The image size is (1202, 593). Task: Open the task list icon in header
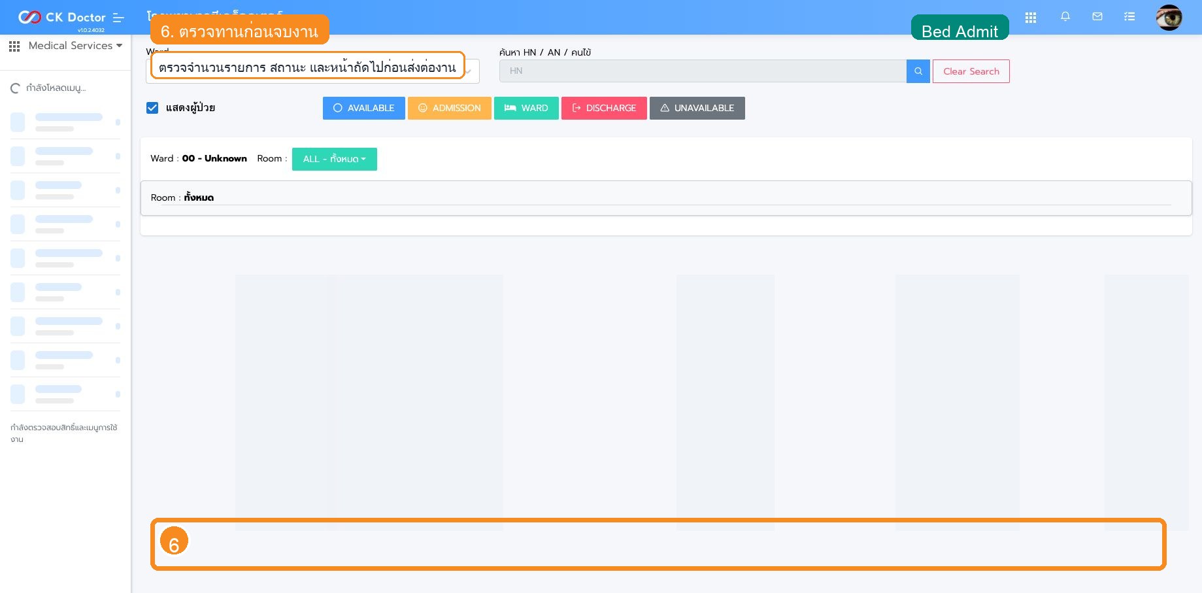pyautogui.click(x=1129, y=17)
